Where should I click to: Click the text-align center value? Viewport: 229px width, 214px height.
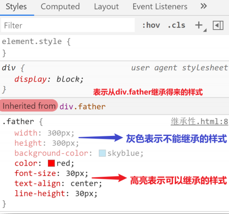click(84, 183)
